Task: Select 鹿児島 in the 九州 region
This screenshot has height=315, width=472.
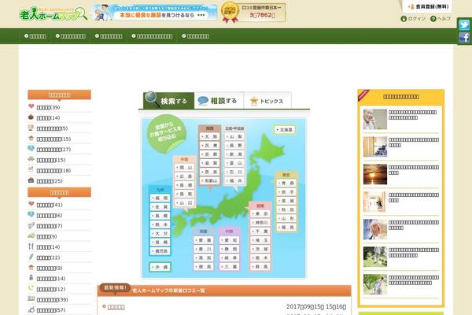Action: click(x=160, y=250)
